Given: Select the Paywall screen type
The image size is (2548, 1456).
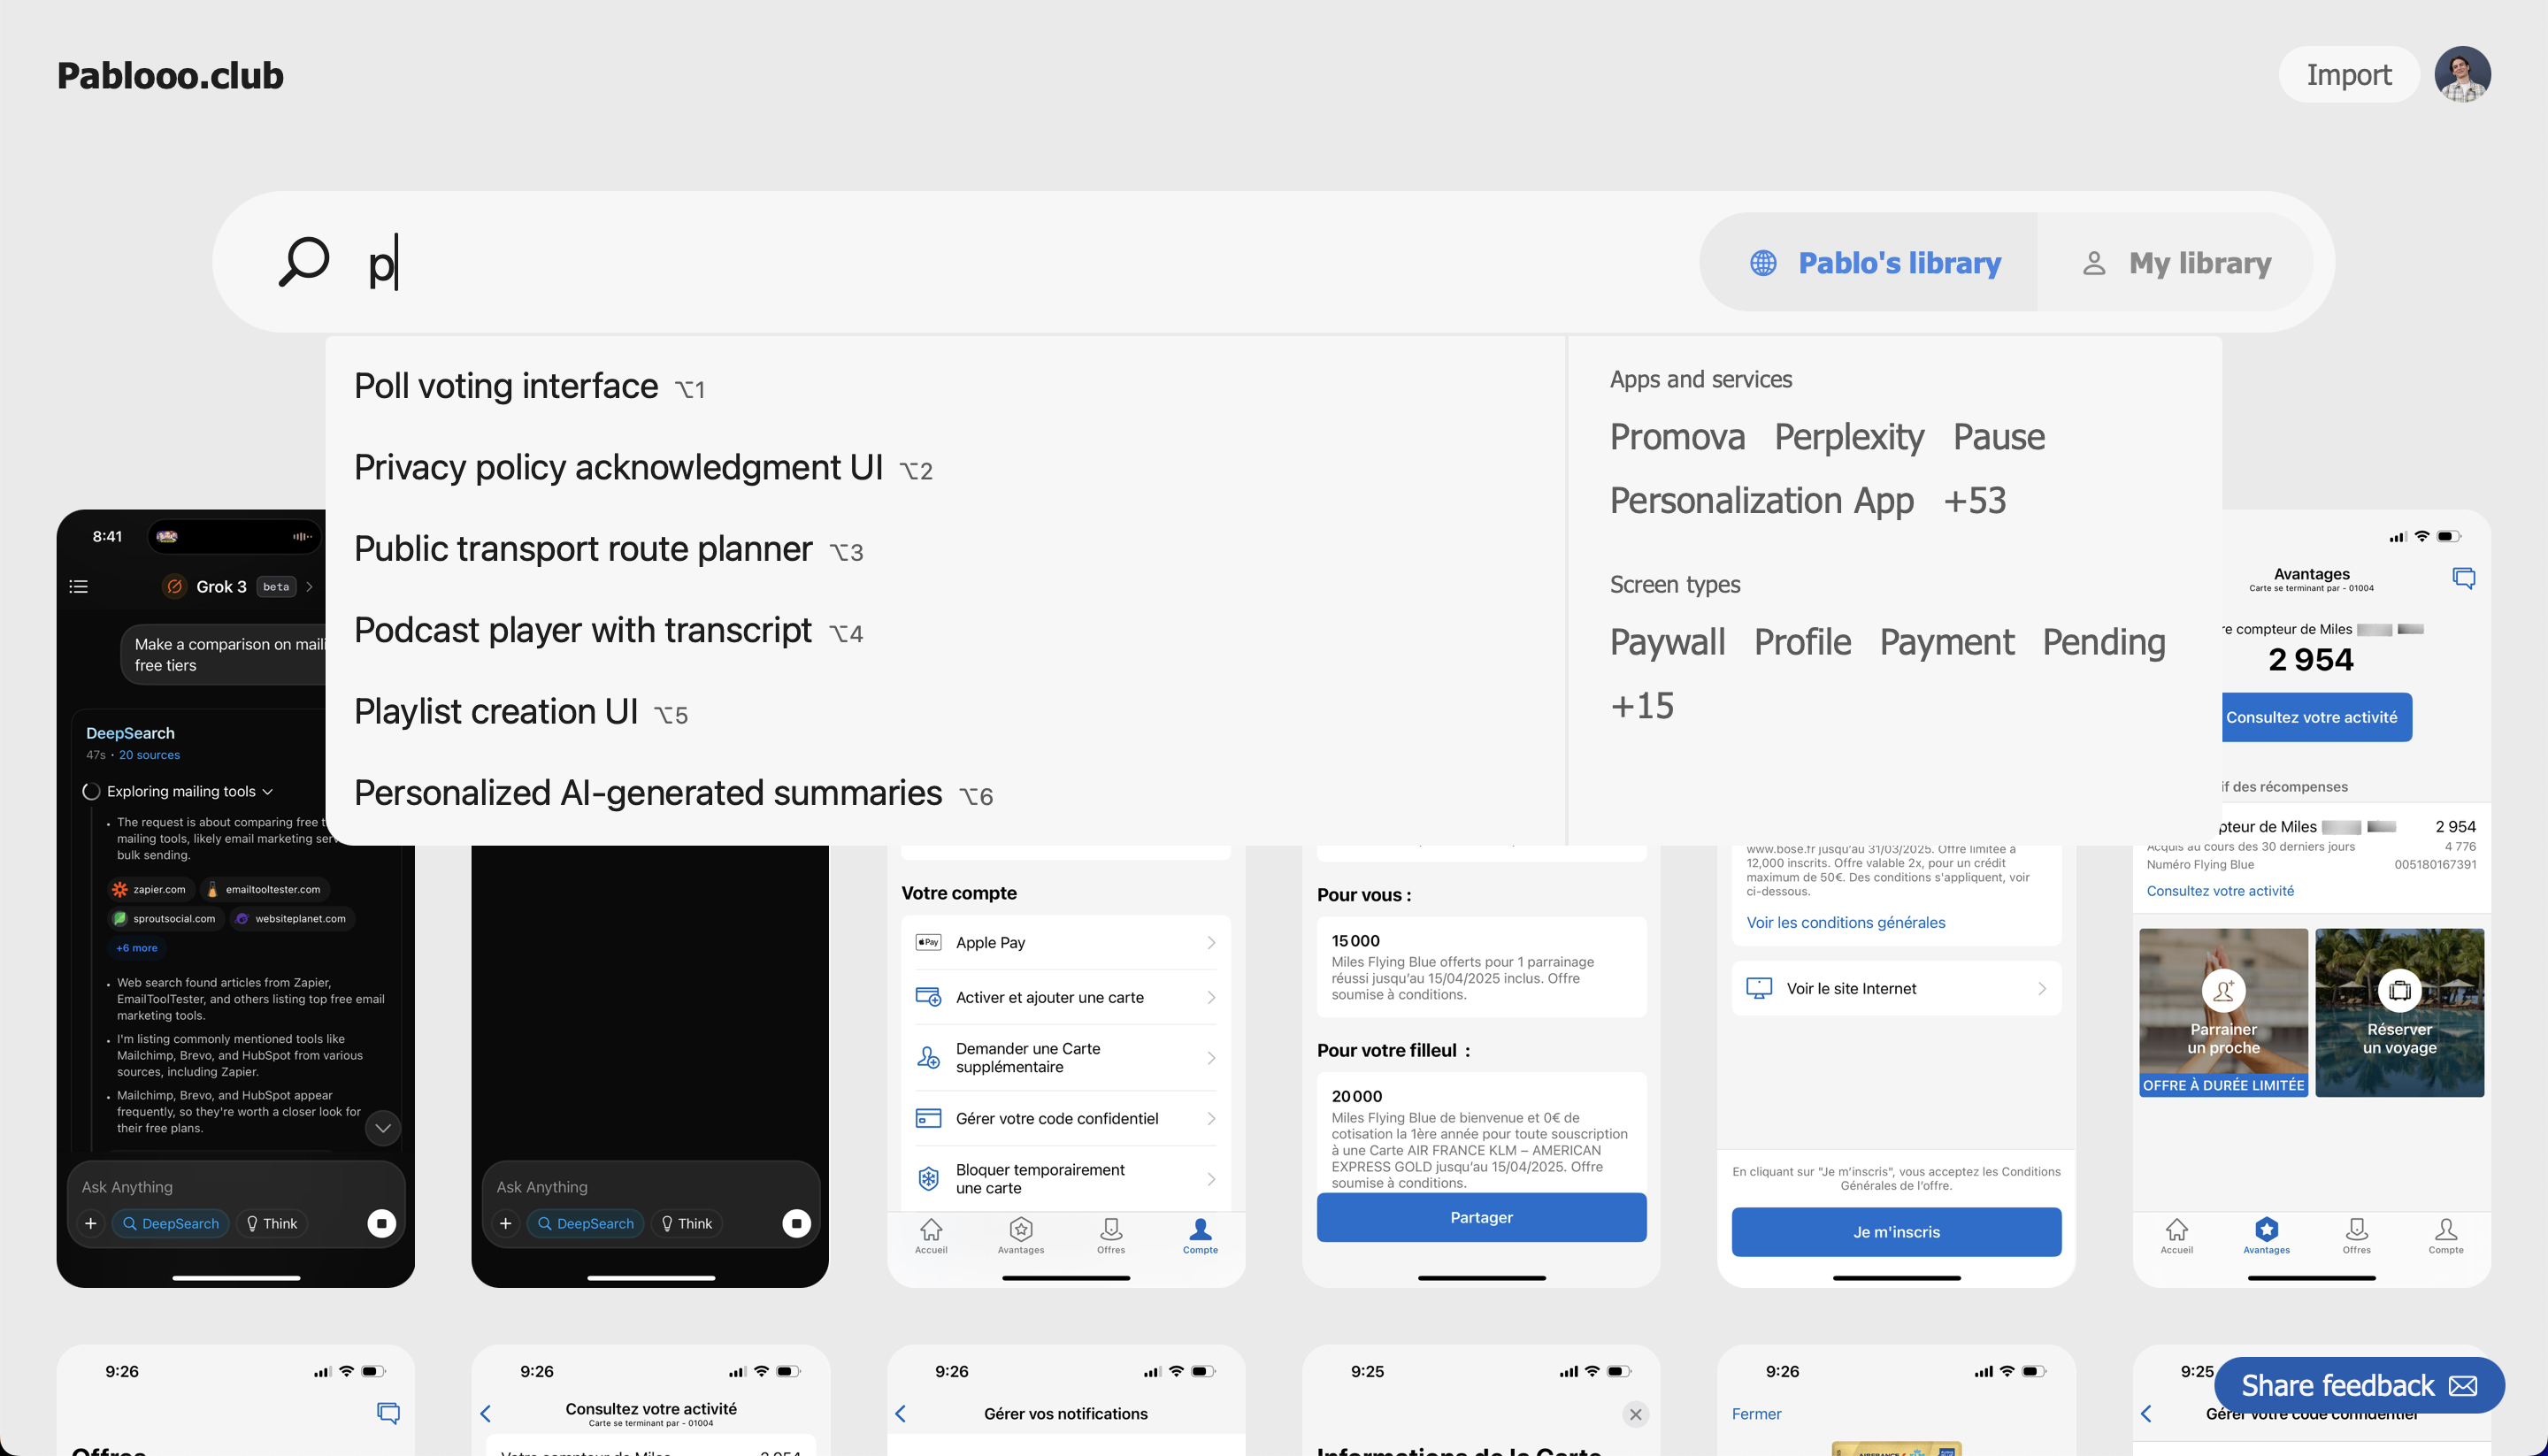Looking at the screenshot, I should click(x=1667, y=642).
